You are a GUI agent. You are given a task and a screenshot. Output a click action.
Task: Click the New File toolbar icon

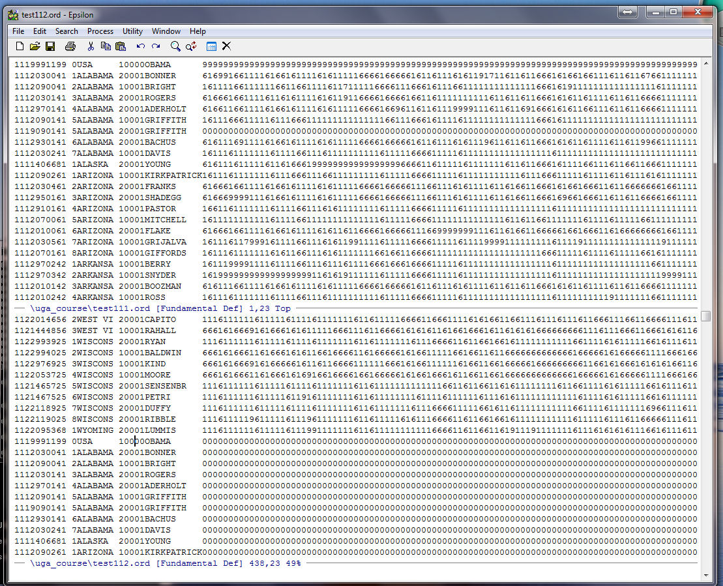click(x=20, y=46)
